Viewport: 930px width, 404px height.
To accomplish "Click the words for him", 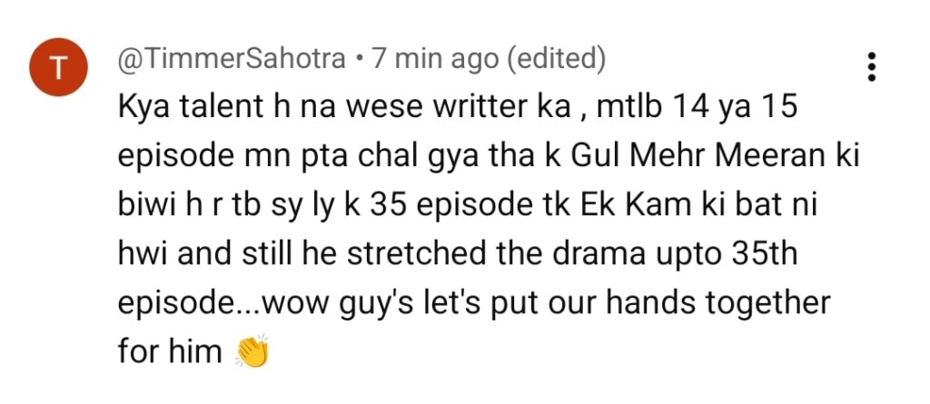I will pos(170,352).
